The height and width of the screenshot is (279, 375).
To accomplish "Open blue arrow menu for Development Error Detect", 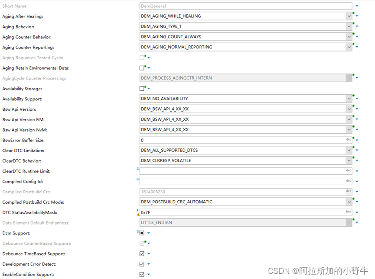I will (149, 264).
